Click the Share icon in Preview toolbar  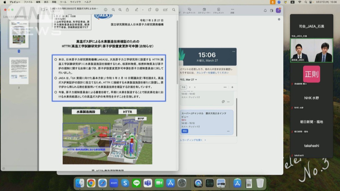click(127, 10)
